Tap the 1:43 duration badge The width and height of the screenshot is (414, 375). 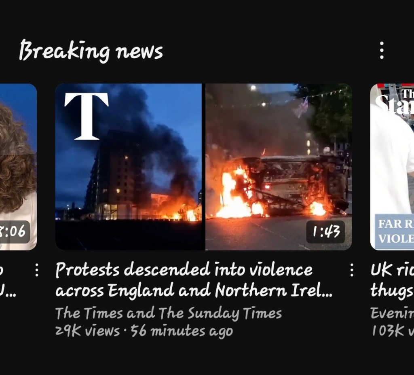tap(325, 232)
